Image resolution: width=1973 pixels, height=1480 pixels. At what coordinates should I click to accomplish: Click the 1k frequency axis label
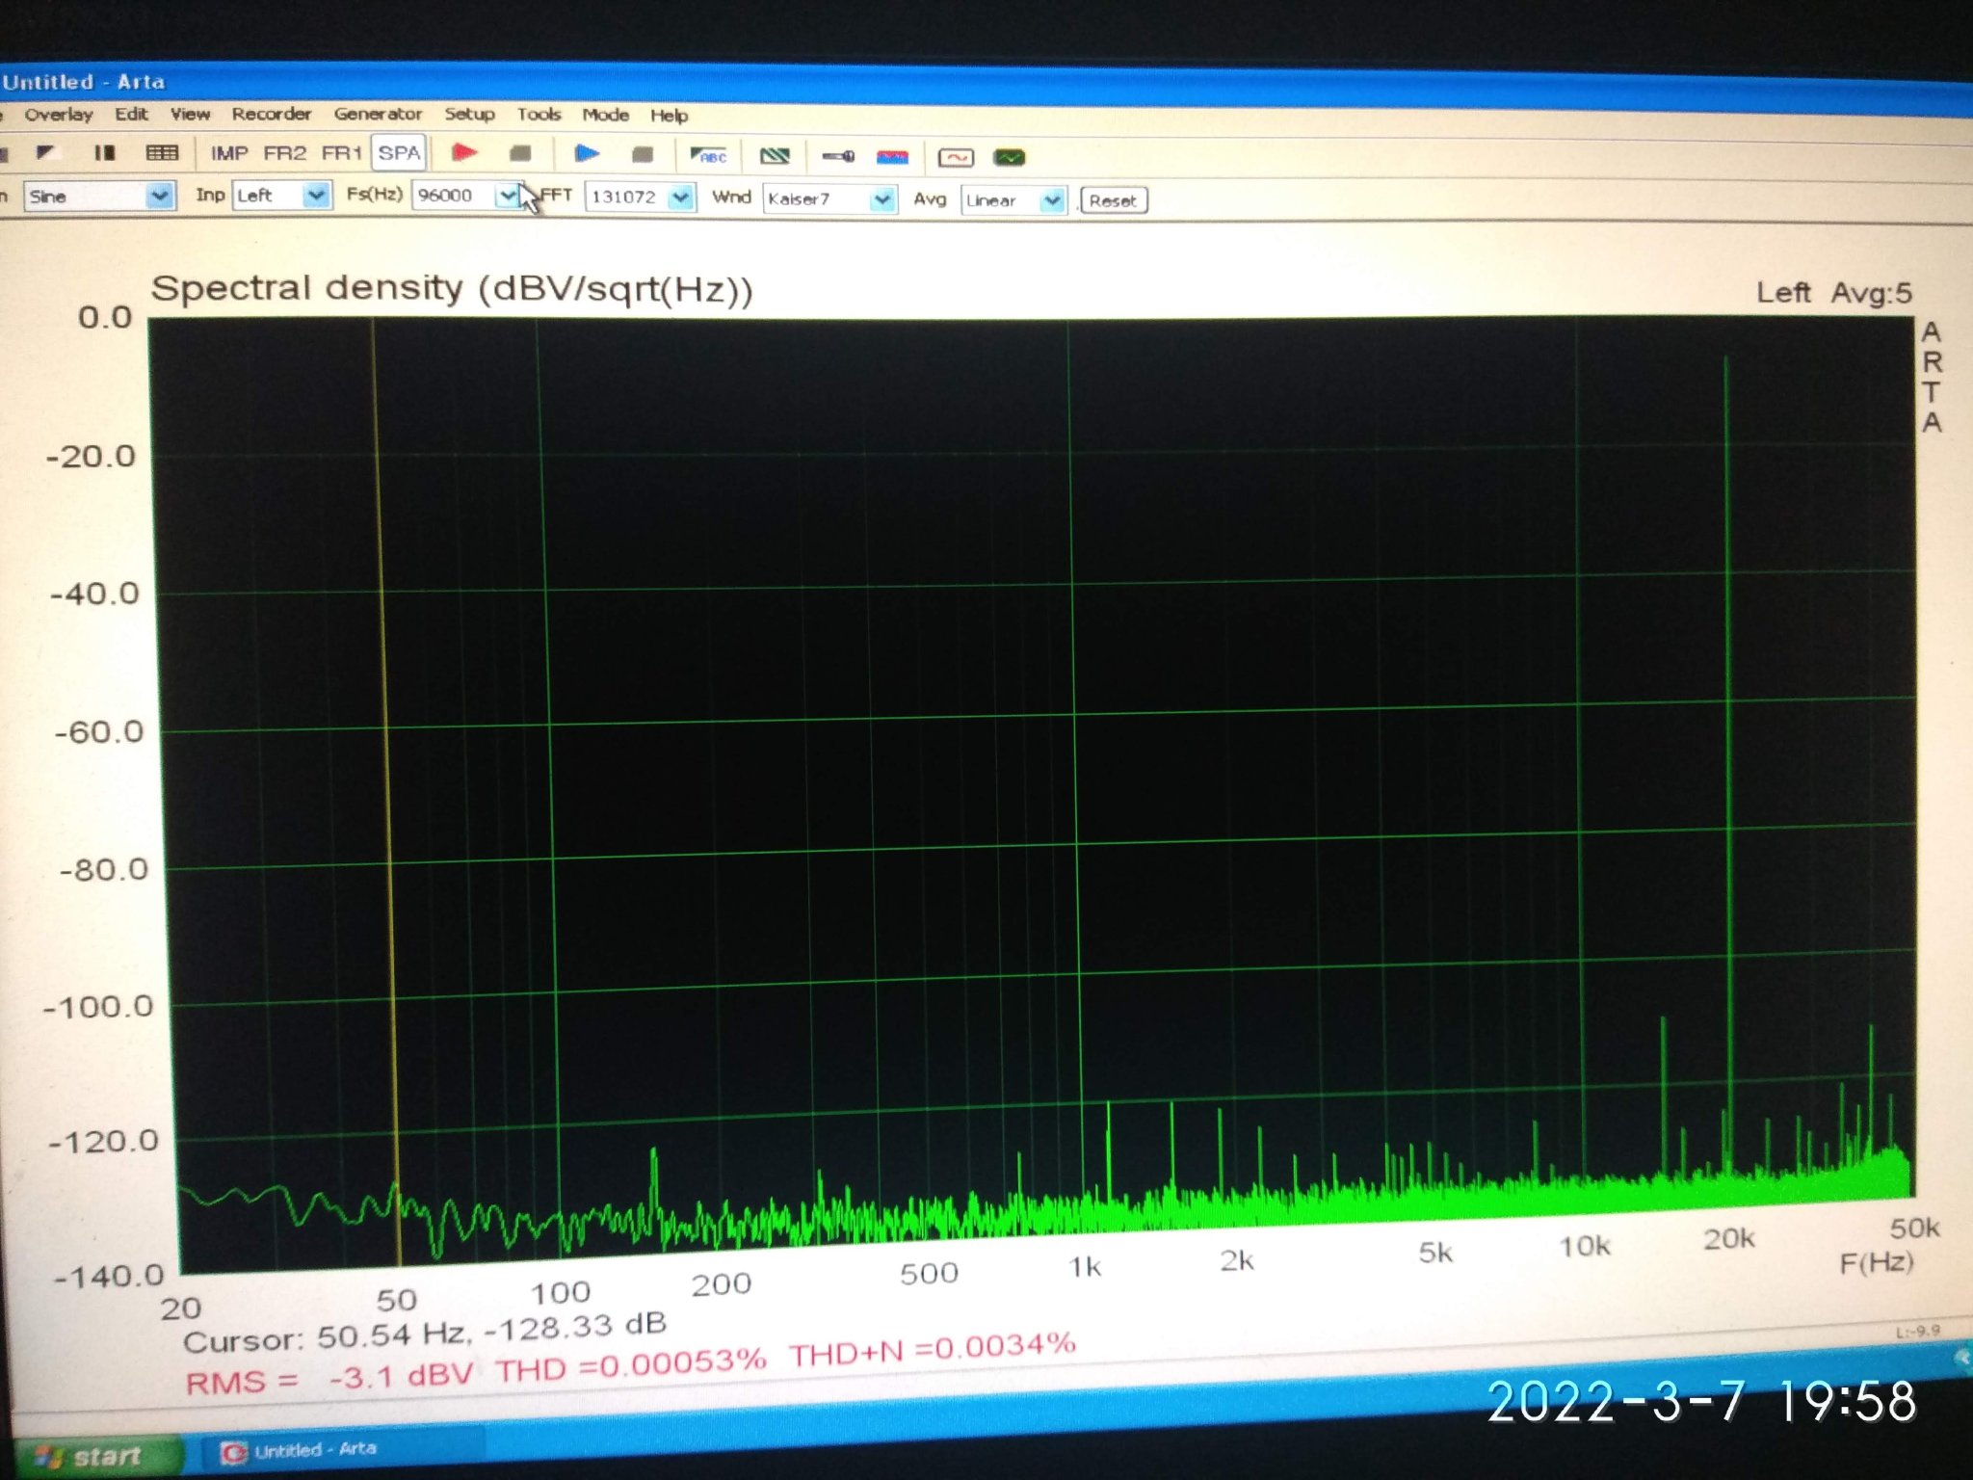pyautogui.click(x=1085, y=1266)
